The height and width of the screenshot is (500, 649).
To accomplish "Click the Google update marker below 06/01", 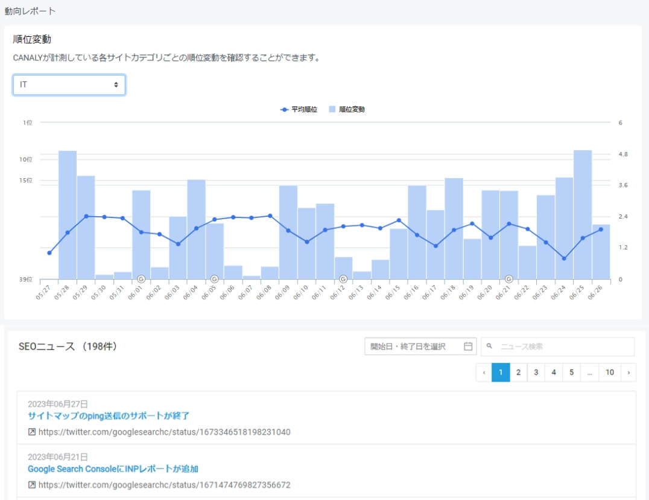I will pos(142,279).
